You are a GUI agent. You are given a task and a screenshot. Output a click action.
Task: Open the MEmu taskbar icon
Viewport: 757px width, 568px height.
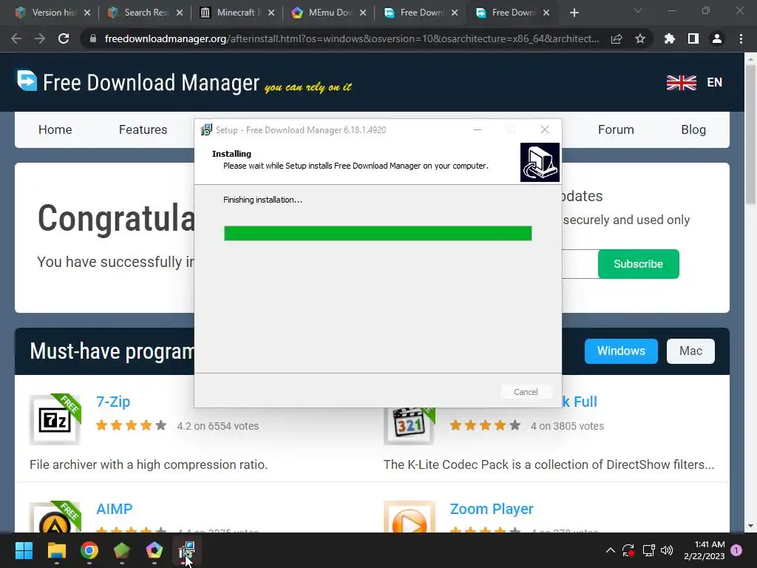coord(154,550)
